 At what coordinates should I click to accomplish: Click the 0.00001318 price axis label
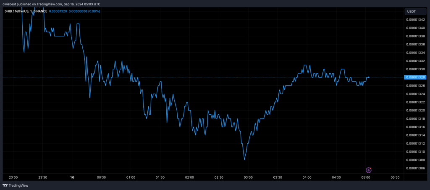click(x=415, y=119)
